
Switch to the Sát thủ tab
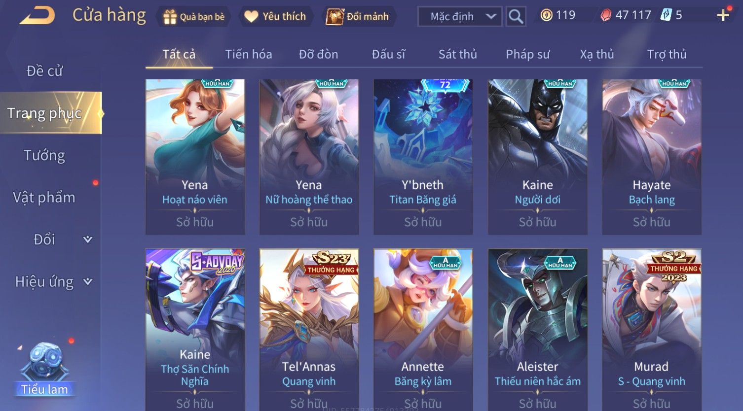[x=458, y=54]
